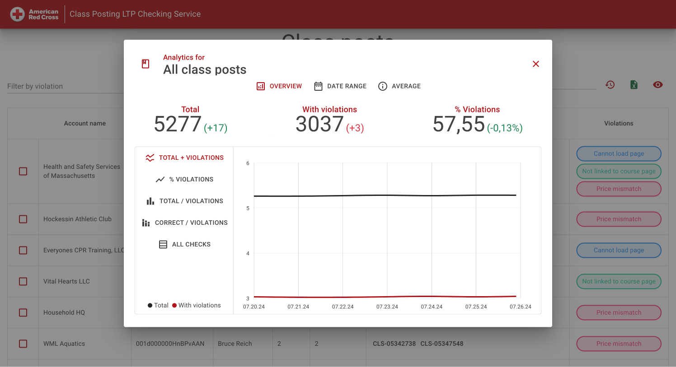The image size is (676, 367).
Task: Click Cannot load page chip in Health and Safety row
Action: pyautogui.click(x=619, y=153)
